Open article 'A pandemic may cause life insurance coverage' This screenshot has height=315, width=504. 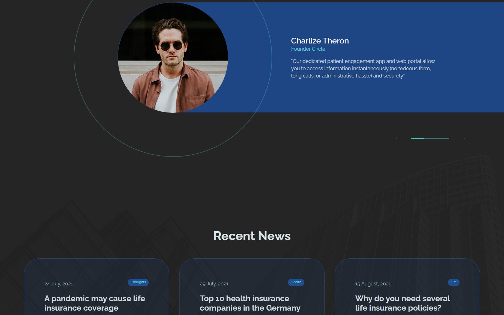tap(95, 303)
